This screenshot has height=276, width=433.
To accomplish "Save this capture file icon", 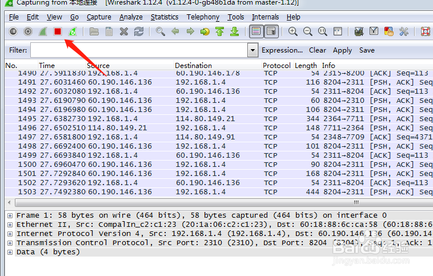I will point(109,31).
